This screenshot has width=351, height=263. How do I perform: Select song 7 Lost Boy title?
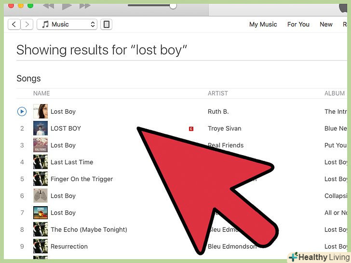click(x=63, y=213)
